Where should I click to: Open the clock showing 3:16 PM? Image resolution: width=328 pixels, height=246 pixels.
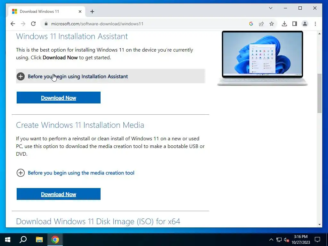tap(300, 240)
